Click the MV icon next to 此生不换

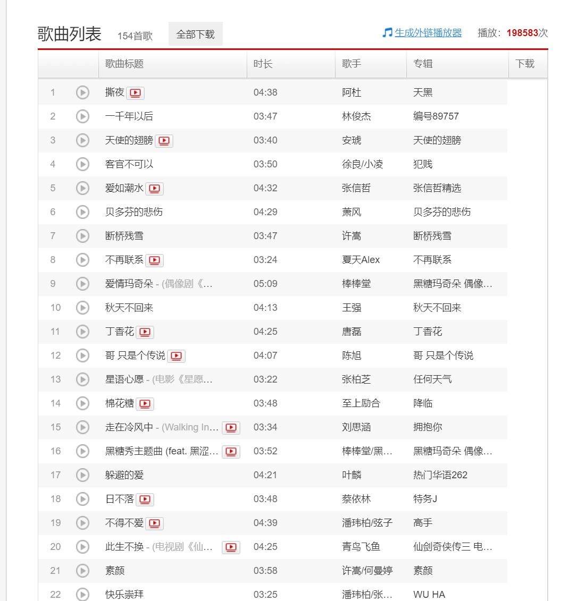[x=231, y=547]
